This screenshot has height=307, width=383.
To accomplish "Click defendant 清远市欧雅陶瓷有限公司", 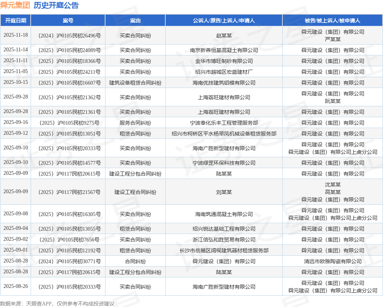I will point(333,262).
